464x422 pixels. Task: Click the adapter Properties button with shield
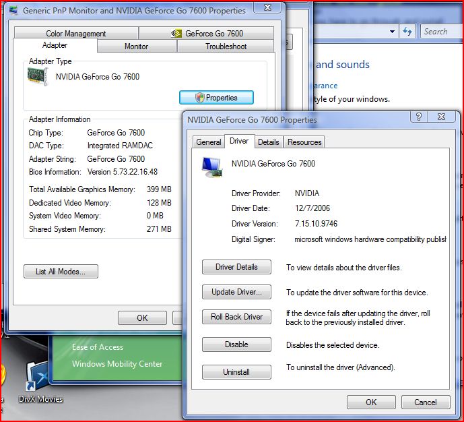coord(216,98)
